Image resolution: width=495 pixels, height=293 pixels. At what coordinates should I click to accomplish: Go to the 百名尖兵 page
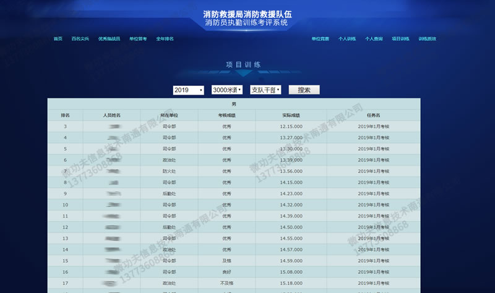coord(80,38)
